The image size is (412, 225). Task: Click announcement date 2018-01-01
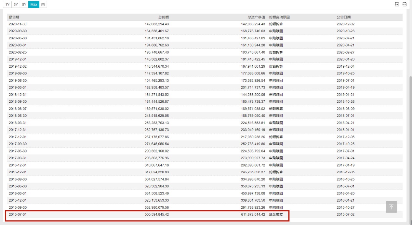click(345, 130)
